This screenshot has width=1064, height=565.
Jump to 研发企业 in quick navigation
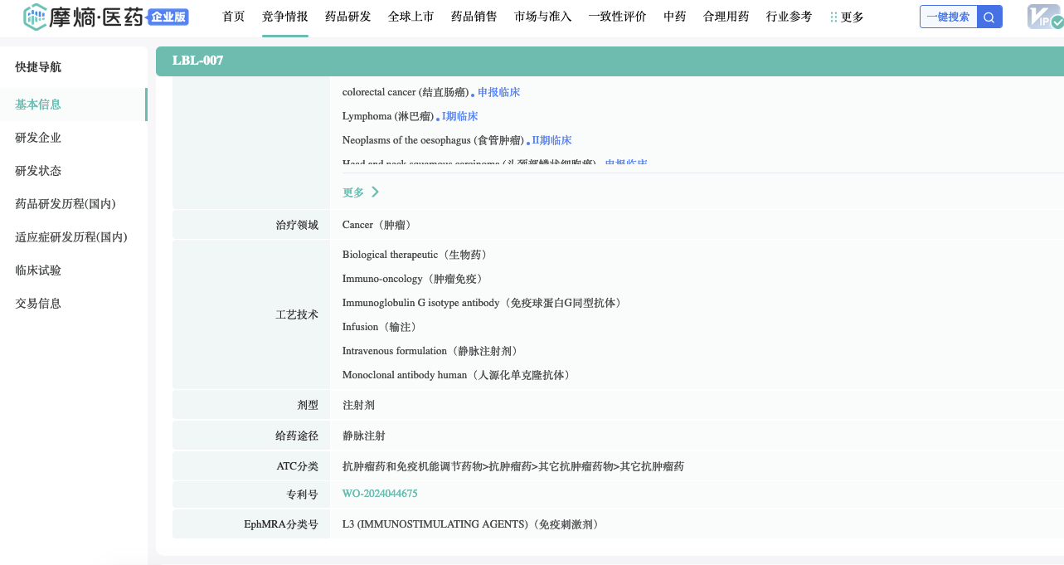(38, 138)
